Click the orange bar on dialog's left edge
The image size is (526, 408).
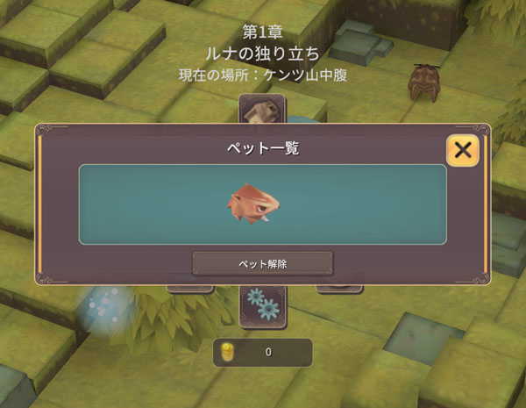(40, 204)
